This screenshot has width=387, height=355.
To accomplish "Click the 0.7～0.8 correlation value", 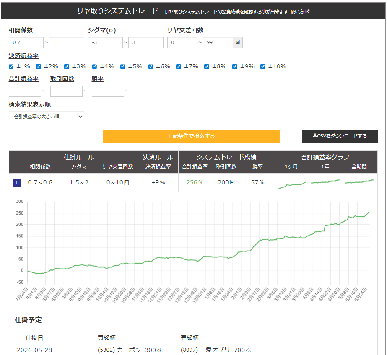I will click(40, 183).
